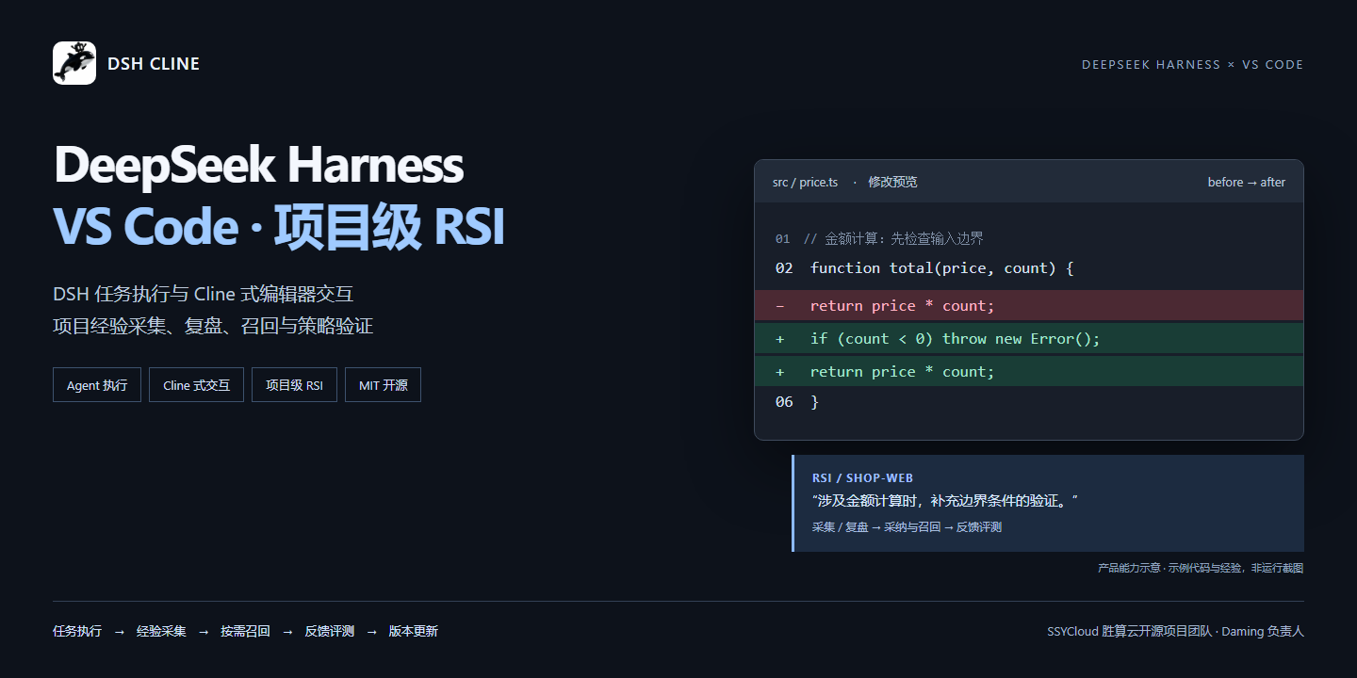1357x678 pixels.
Task: Click the quote '涉及金额计算时,补充边界条件的验证。'
Action: 944,501
